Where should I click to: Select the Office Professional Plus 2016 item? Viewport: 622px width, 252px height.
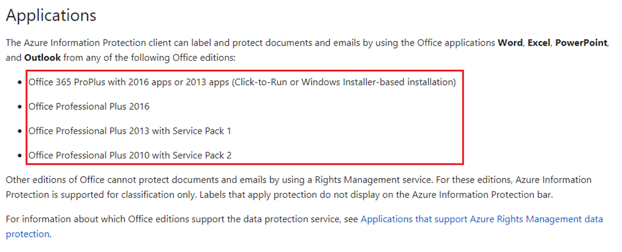(89, 106)
